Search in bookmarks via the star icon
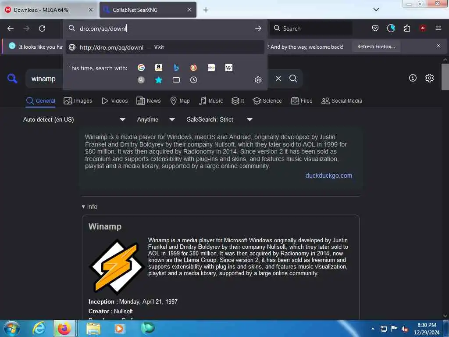The width and height of the screenshot is (449, 337). click(x=159, y=80)
